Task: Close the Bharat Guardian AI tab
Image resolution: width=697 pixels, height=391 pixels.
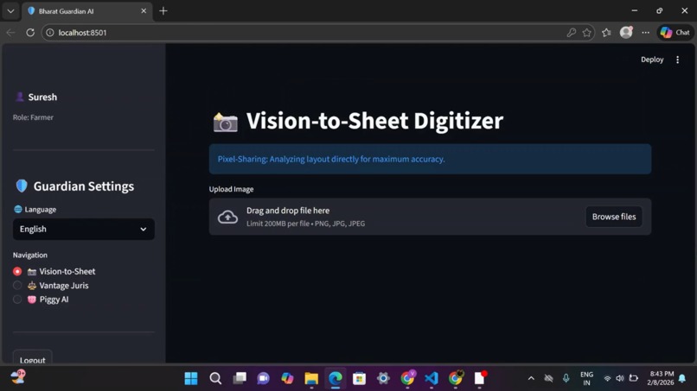Action: (x=144, y=11)
